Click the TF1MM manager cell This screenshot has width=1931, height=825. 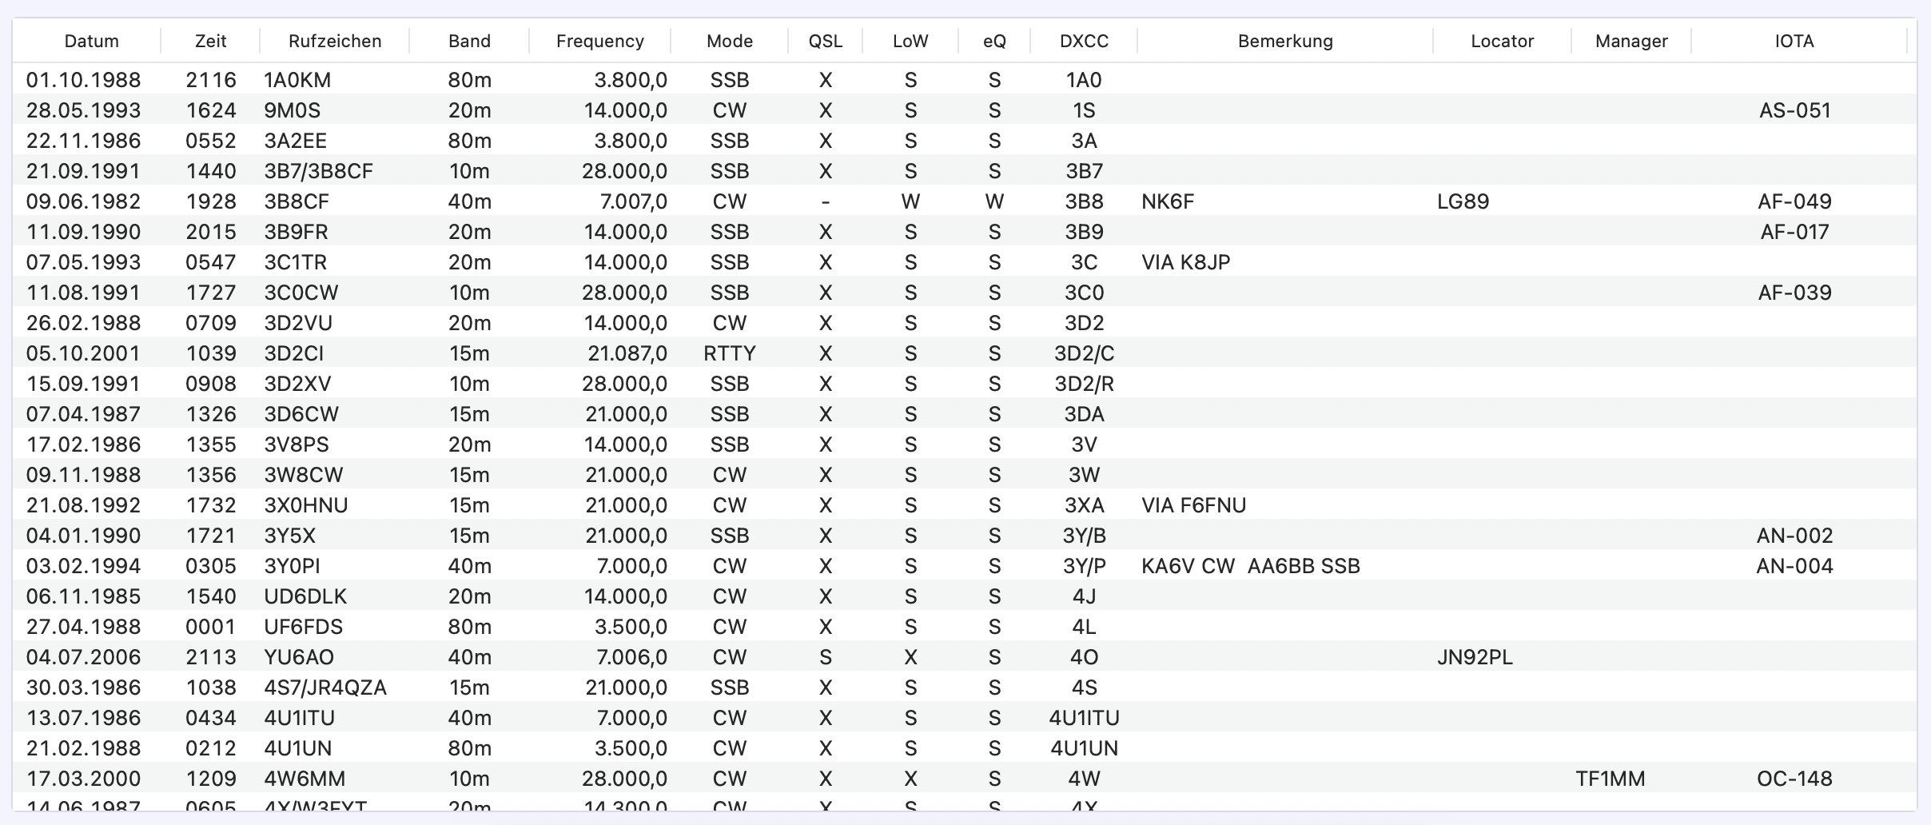[x=1610, y=779]
